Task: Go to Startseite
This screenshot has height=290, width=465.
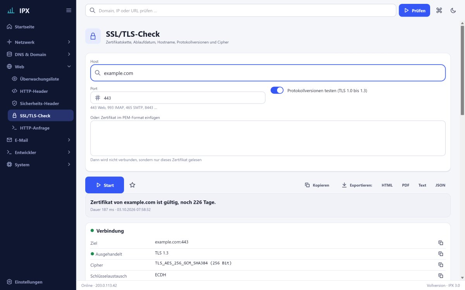Action: click(38, 27)
